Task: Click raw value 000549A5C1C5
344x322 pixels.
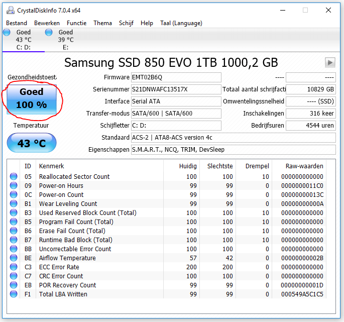Action: [x=302, y=294]
